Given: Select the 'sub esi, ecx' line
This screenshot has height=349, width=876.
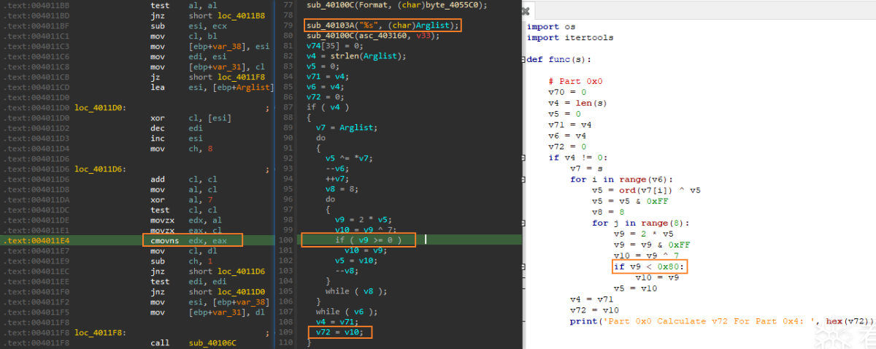Looking at the screenshot, I should point(182,25).
